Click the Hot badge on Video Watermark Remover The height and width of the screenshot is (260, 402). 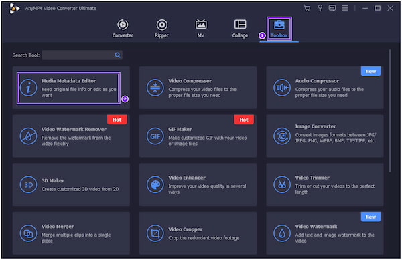117,120
